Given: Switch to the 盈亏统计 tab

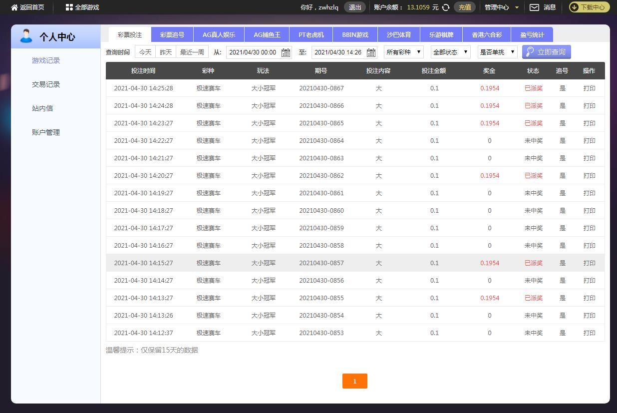Looking at the screenshot, I should coord(532,35).
